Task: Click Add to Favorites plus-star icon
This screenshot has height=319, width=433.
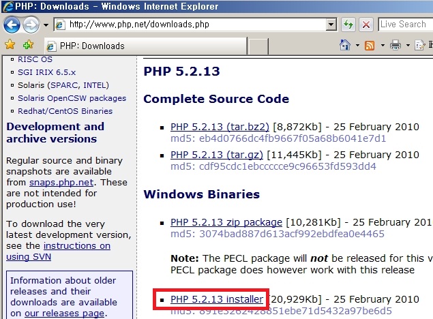Action: pos(28,44)
